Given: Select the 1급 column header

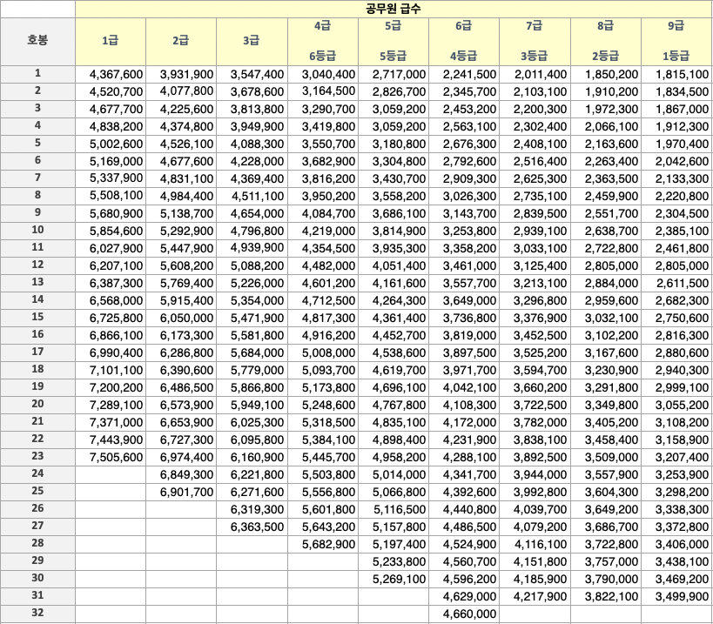Looking at the screenshot, I should point(111,42).
